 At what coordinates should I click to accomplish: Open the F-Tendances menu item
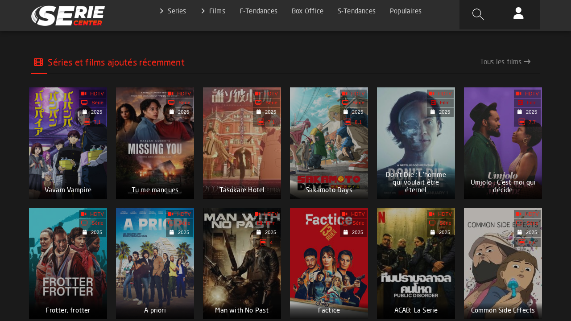point(258,11)
